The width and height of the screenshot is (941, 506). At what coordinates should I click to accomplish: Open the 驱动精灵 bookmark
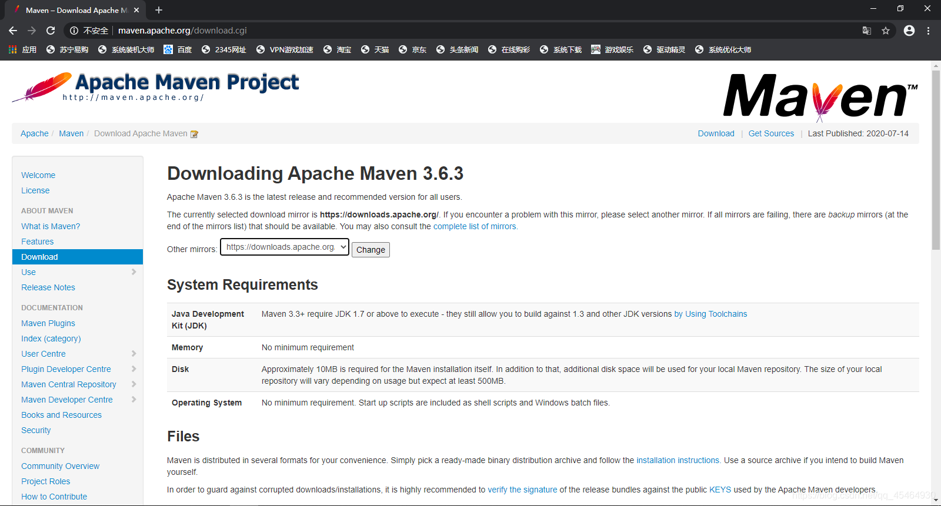[664, 50]
